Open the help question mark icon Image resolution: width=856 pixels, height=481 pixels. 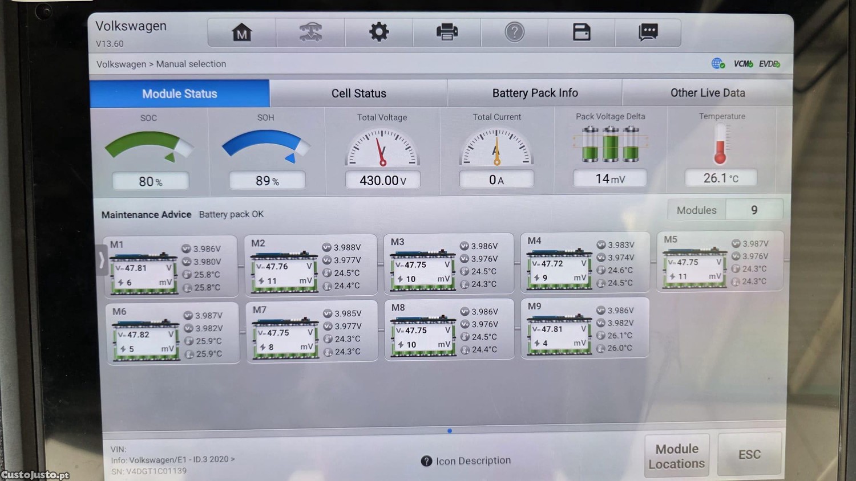click(514, 32)
